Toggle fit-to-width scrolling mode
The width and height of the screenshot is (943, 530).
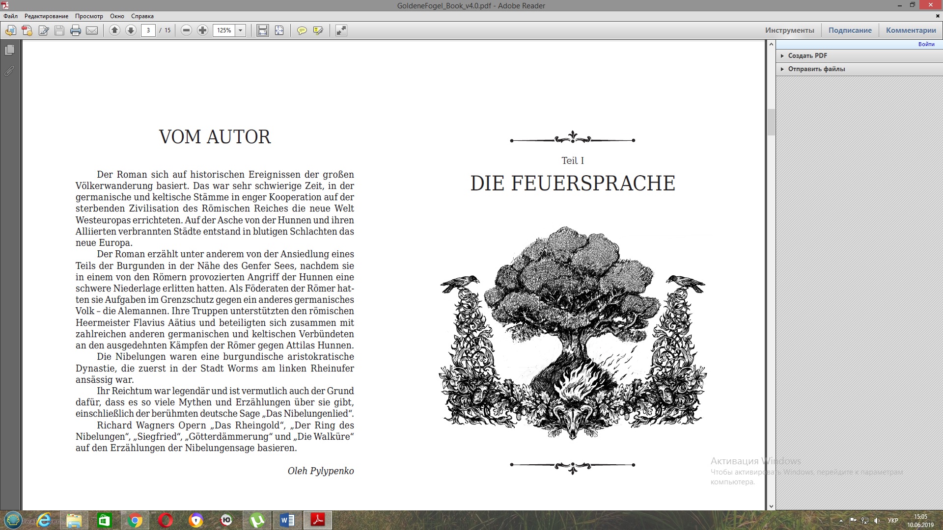263,30
